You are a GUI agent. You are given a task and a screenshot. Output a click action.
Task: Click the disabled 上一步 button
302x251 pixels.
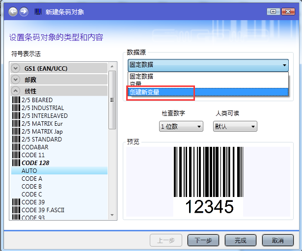tap(166, 240)
